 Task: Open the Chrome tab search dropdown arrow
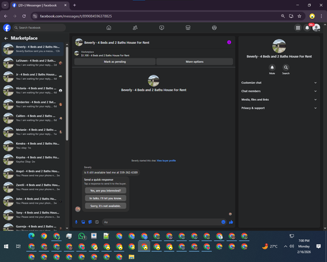click(x=5, y=5)
